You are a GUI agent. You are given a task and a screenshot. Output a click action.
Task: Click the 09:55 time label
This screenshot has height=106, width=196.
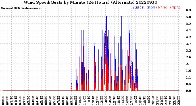pos(76,100)
